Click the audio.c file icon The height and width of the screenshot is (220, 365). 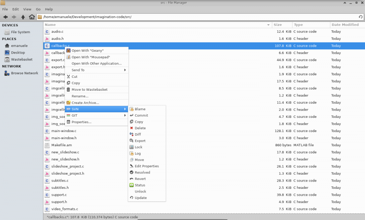(47, 32)
